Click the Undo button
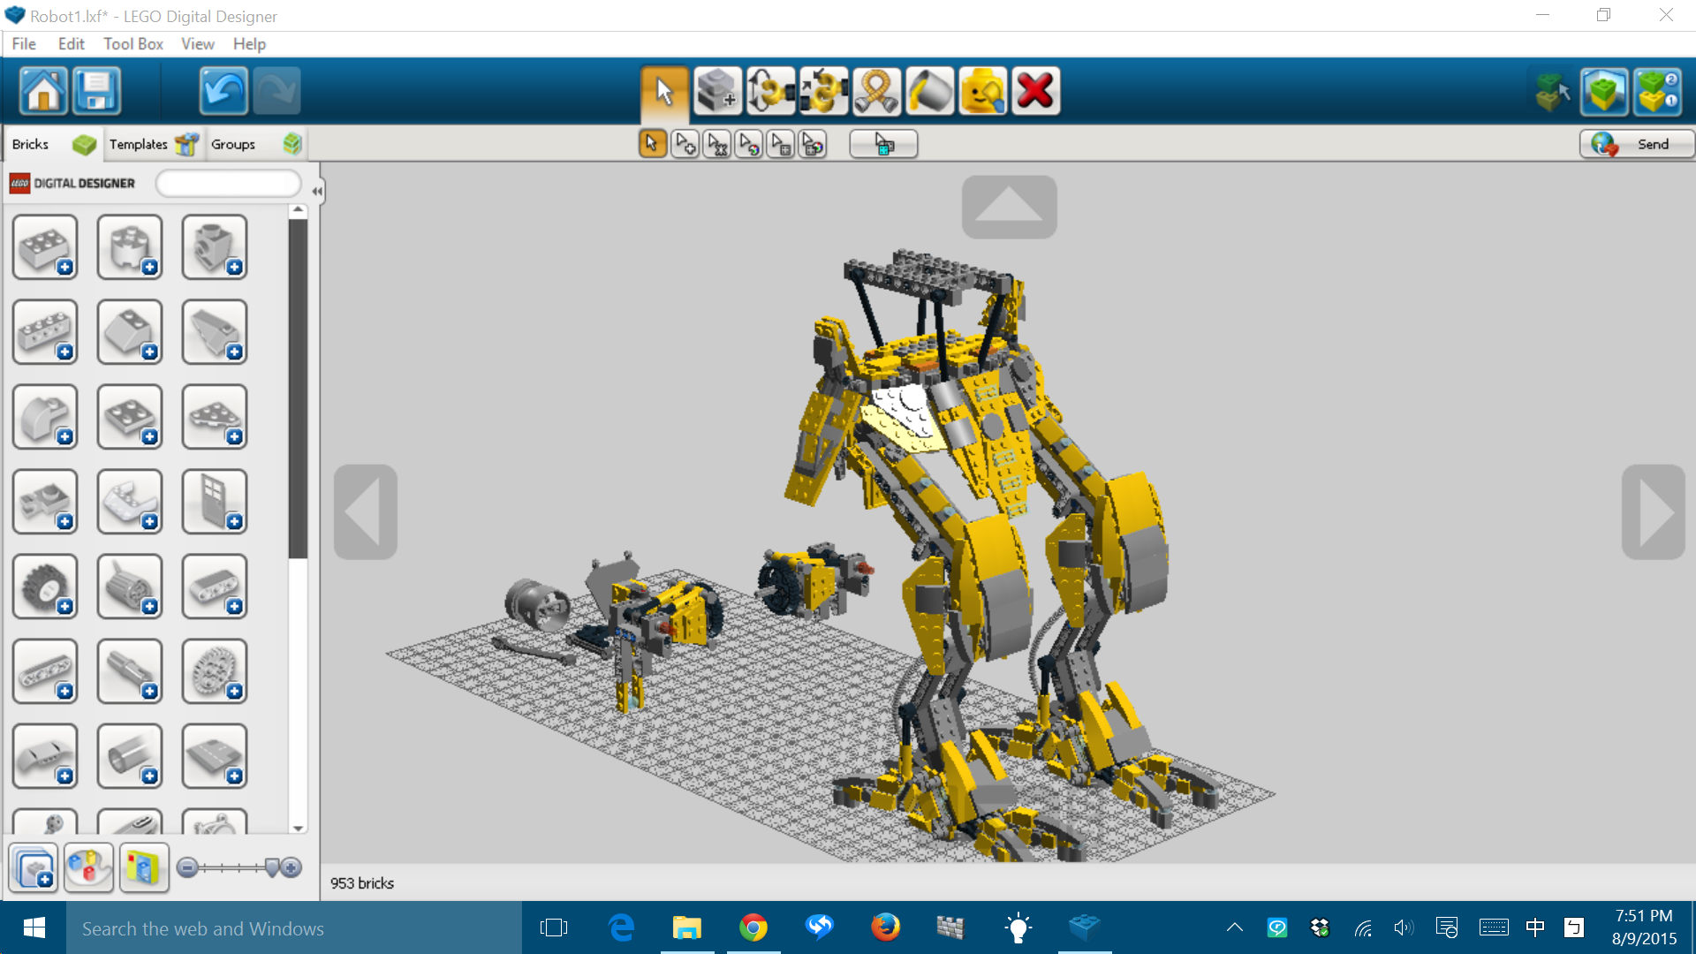 tap(223, 90)
